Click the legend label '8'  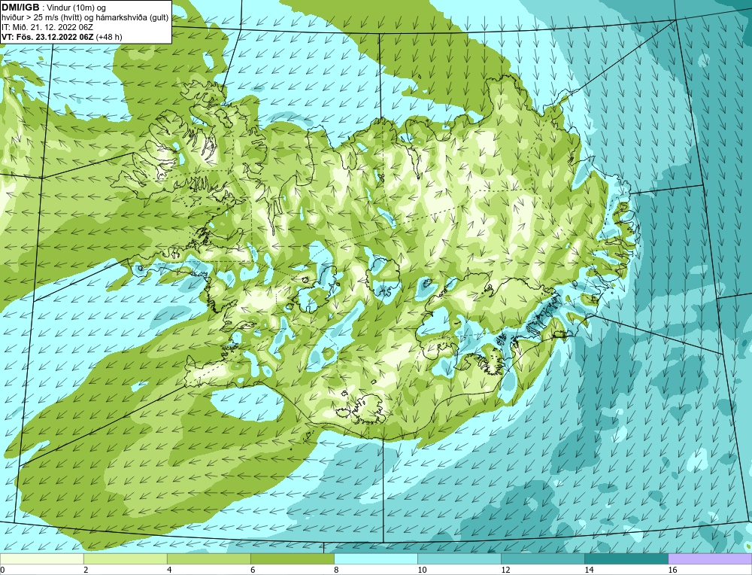[336, 570]
